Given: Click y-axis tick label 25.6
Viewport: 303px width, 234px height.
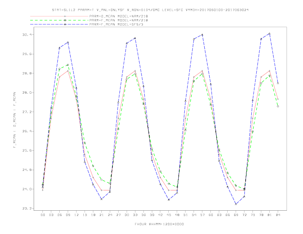Looking at the screenshot, I should coord(27,151).
